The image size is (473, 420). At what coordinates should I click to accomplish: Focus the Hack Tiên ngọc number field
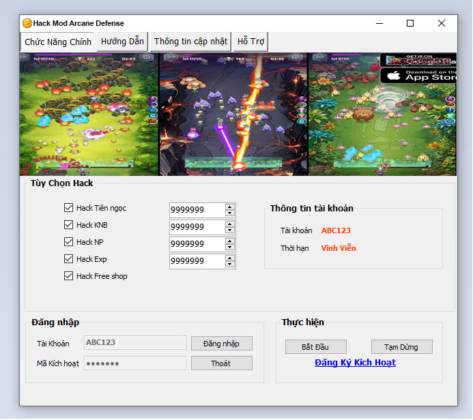point(197,210)
